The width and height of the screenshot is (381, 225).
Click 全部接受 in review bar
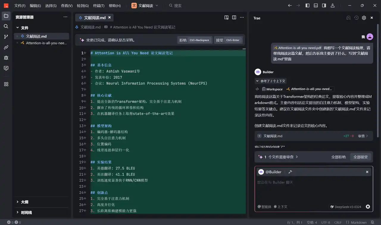tap(360, 157)
